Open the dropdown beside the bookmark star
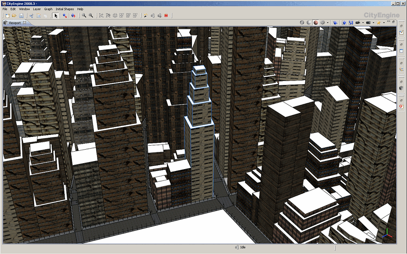This screenshot has height=254, width=407. (384, 22)
